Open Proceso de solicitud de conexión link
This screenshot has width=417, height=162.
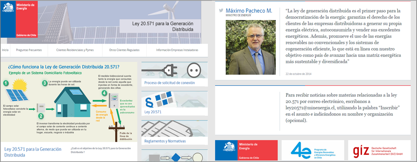coord(170,83)
